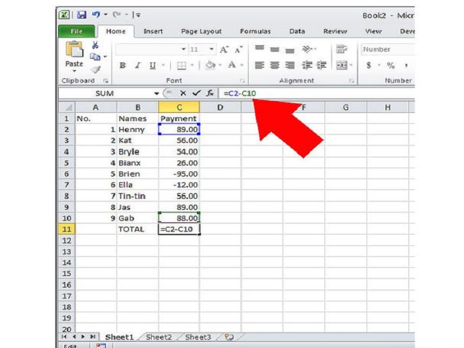Switch to the Formulas tab
464x348 pixels.
click(x=256, y=31)
